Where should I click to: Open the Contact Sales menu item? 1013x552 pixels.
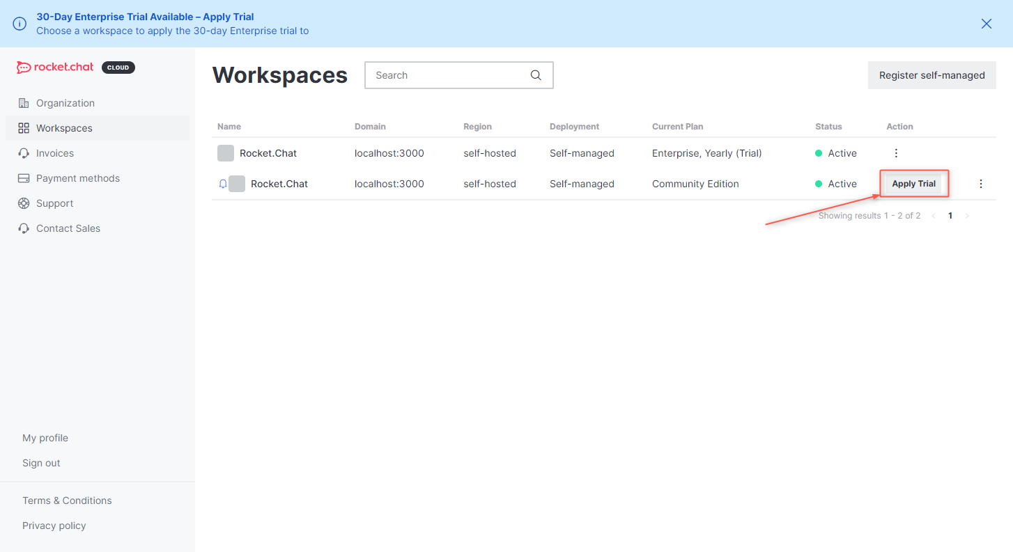(98, 228)
